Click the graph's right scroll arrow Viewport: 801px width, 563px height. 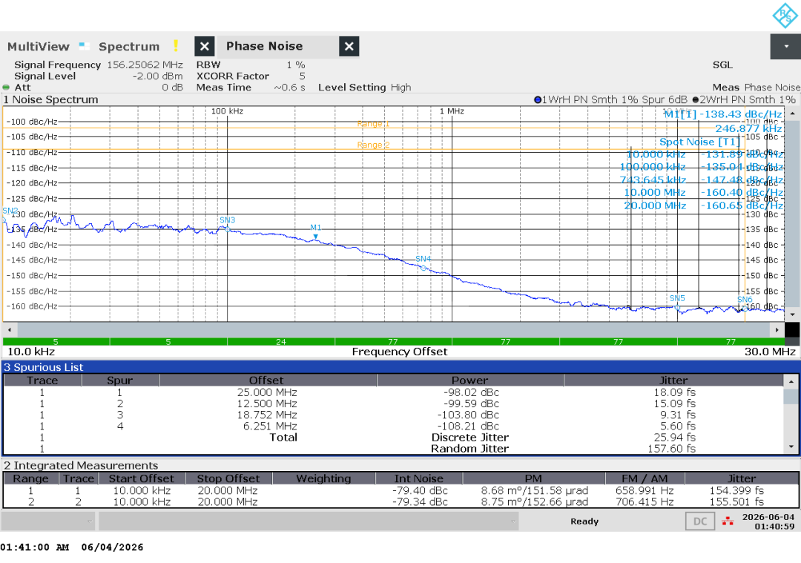pyautogui.click(x=777, y=330)
